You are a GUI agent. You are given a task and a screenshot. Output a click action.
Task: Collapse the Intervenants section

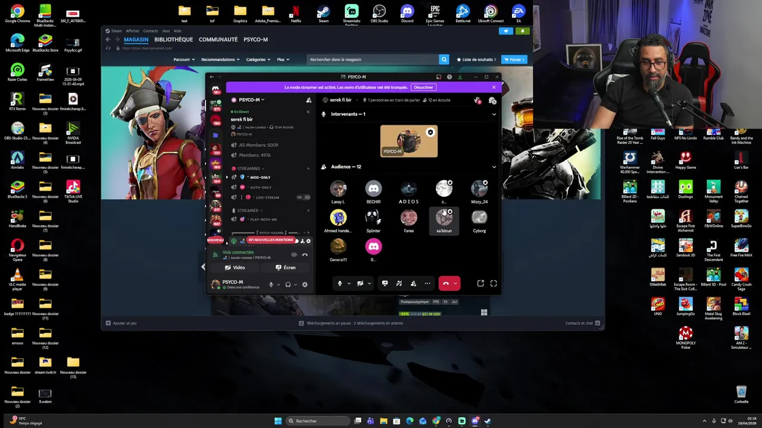tap(494, 114)
